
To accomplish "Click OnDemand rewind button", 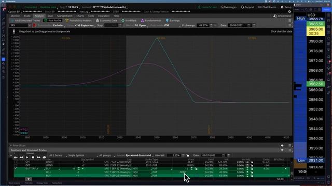I will (x=21, y=157).
